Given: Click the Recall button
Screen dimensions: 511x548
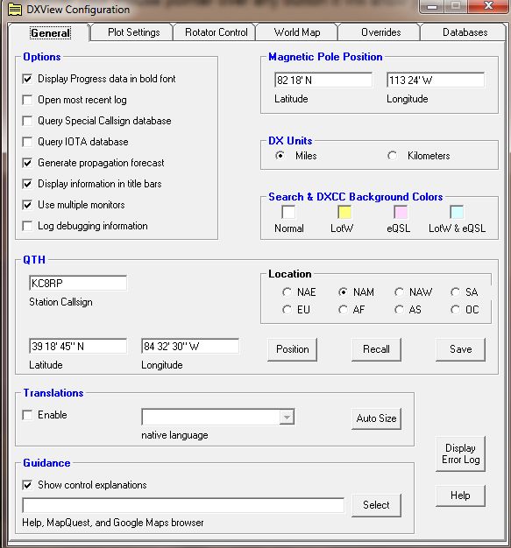Looking at the screenshot, I should pyautogui.click(x=376, y=349).
